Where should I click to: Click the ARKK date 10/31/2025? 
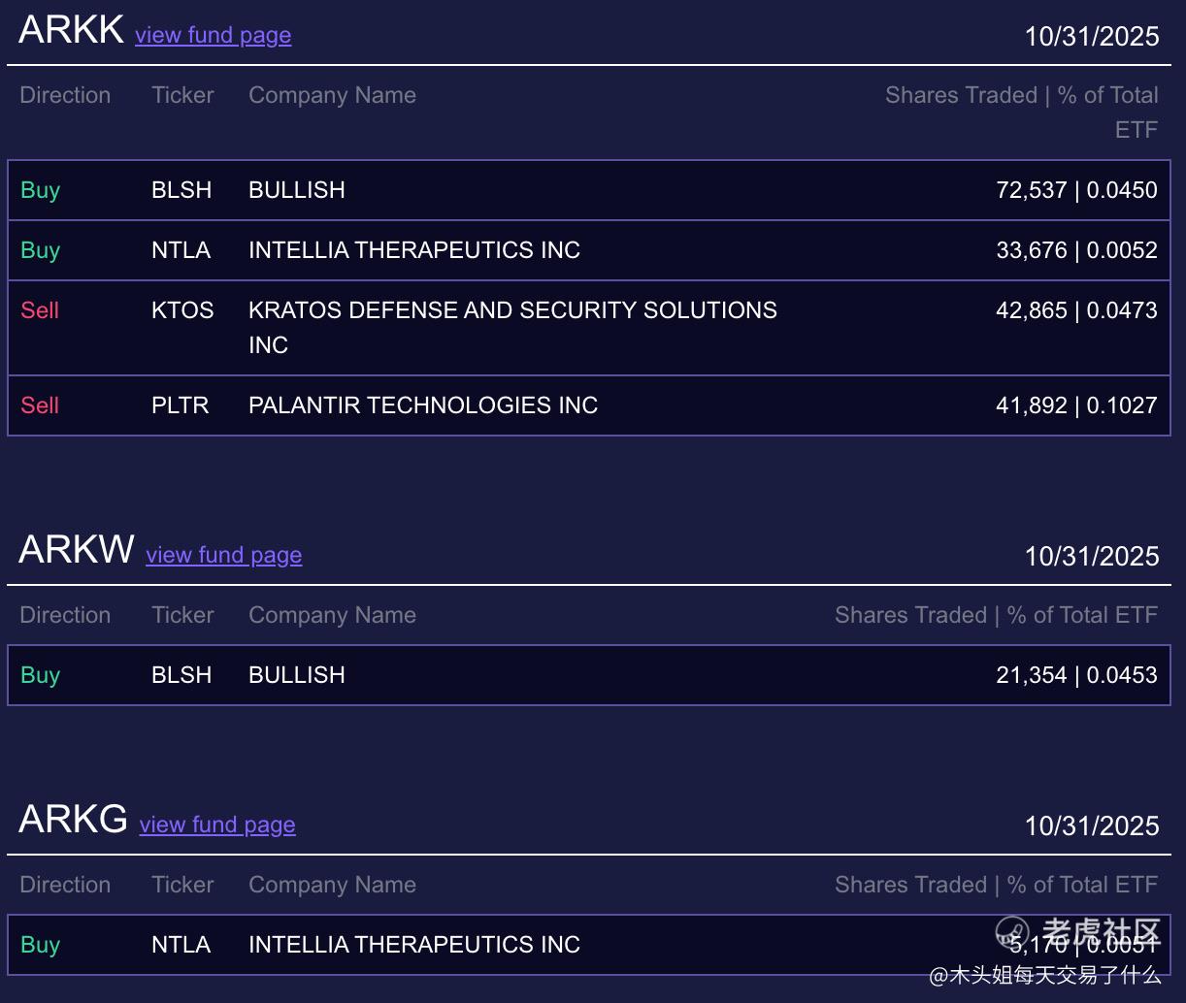click(1092, 37)
